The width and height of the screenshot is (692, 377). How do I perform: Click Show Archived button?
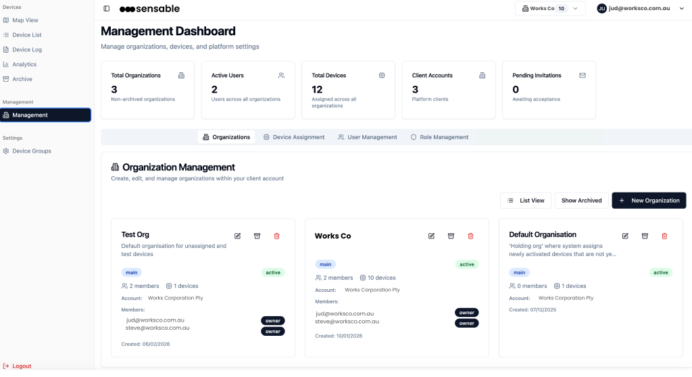point(581,201)
